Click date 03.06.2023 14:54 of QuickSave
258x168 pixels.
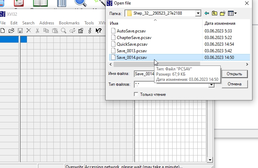(x=219, y=44)
